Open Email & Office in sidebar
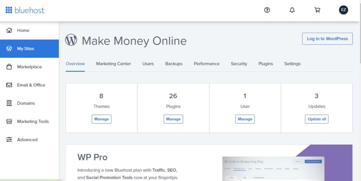The width and height of the screenshot is (361, 181). coord(29,85)
